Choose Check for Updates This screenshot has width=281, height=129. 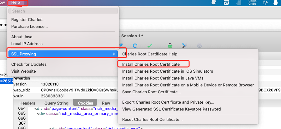[x=63, y=64]
